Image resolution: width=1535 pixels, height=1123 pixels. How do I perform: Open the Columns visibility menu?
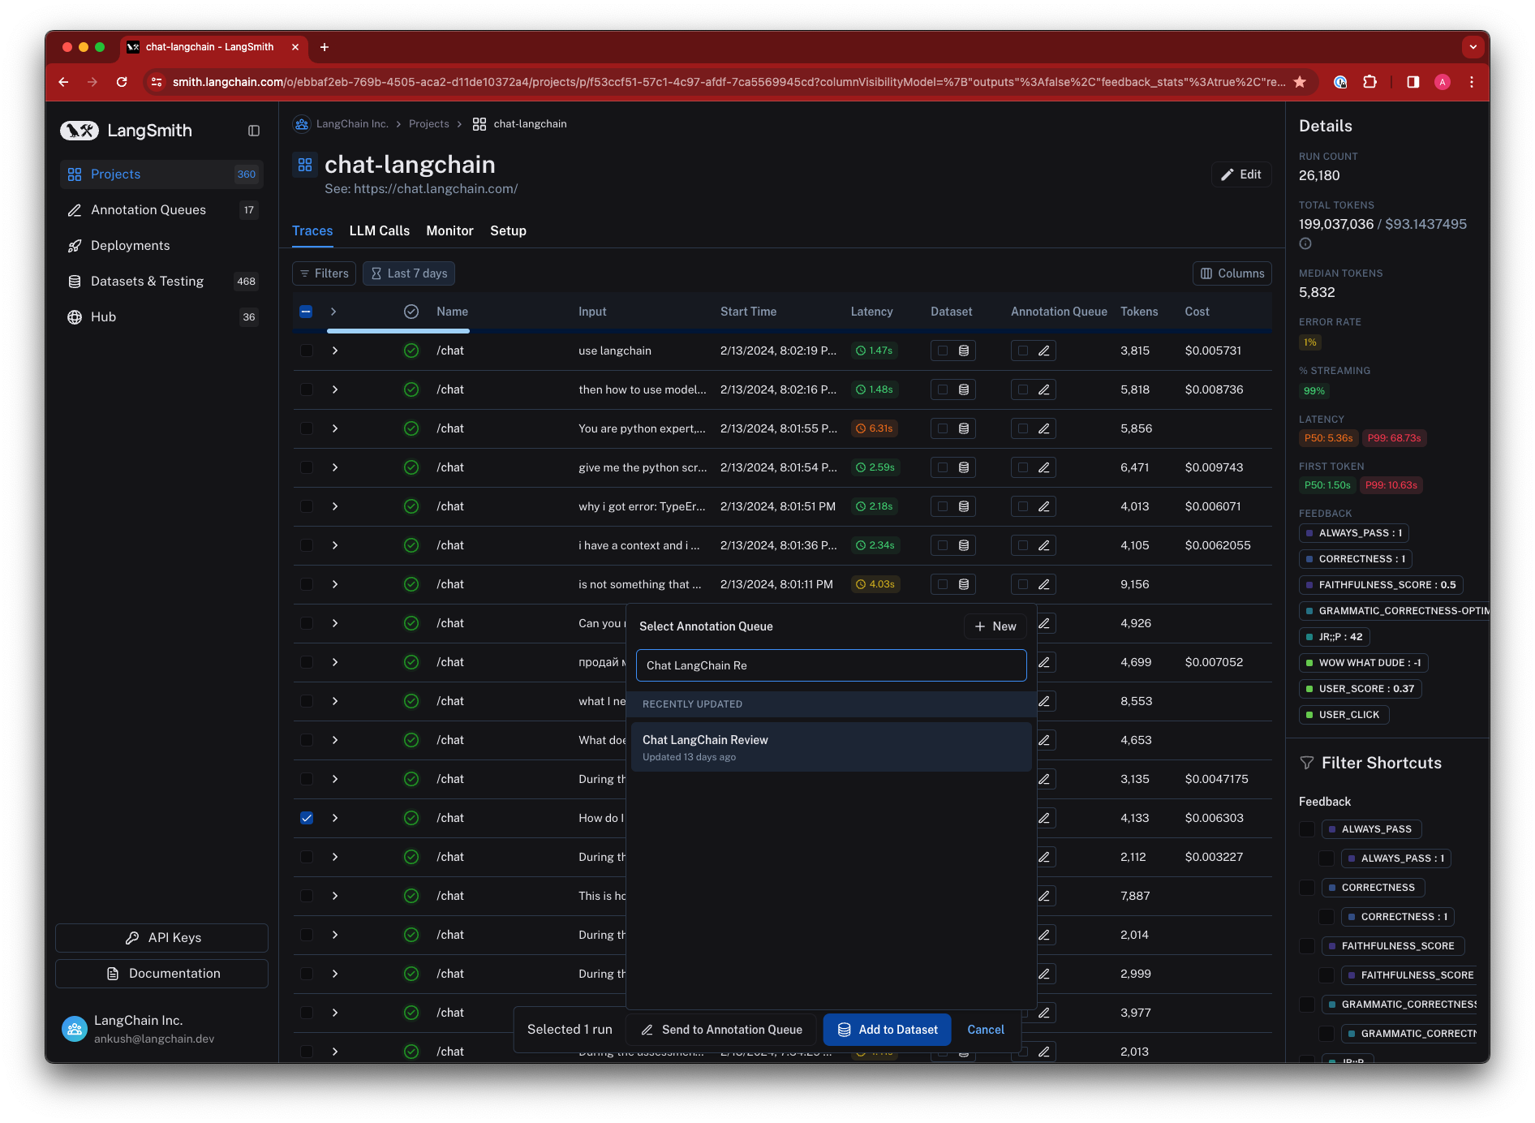[x=1232, y=273]
